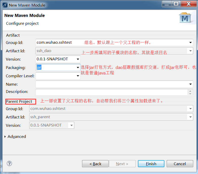Click the Eclipse icon in the title bar

click(5, 5)
